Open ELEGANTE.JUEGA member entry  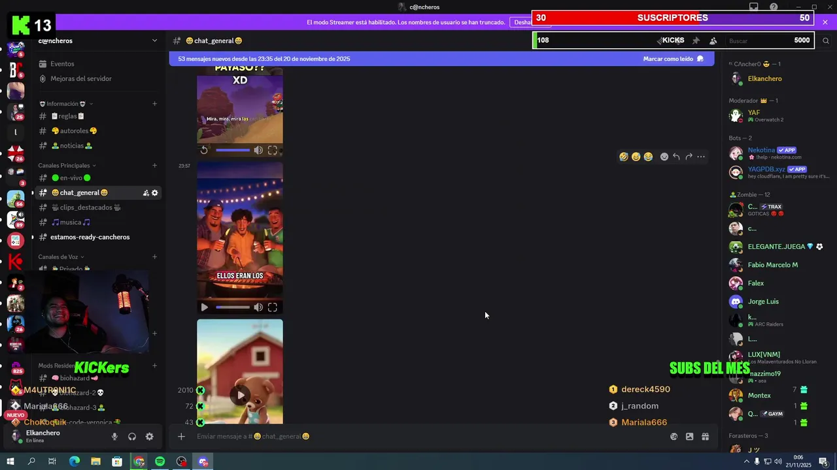[x=779, y=247]
